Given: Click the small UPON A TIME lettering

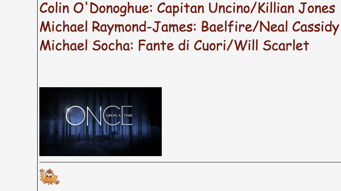Looking at the screenshot, I should click(x=119, y=116).
